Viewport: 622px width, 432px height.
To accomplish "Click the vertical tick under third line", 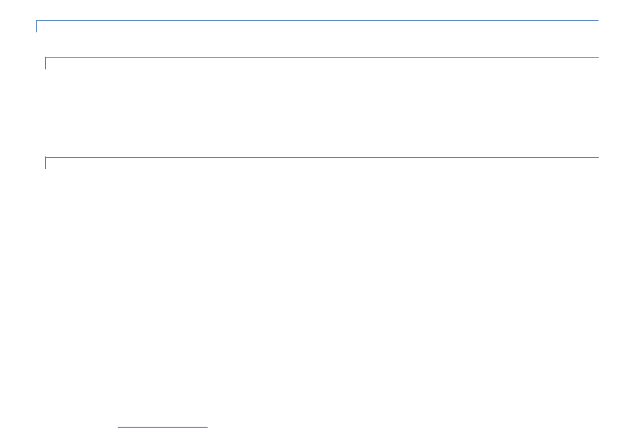I will 46,163.
